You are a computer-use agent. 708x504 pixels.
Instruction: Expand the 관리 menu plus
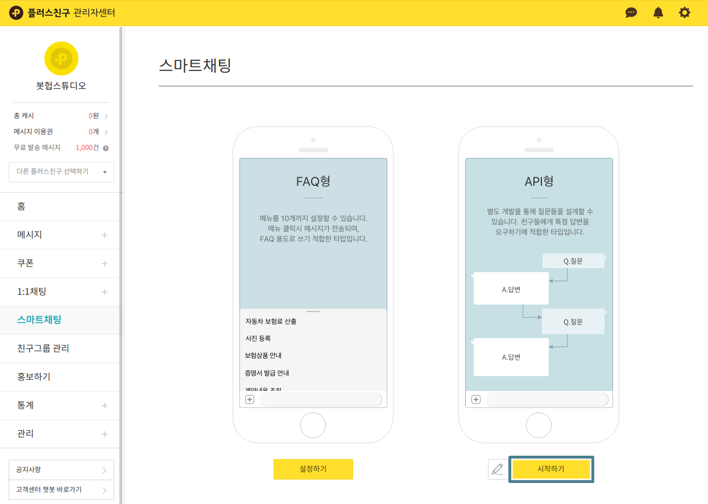tap(105, 434)
